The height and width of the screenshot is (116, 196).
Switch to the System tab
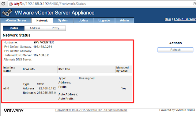click(x=63, y=21)
